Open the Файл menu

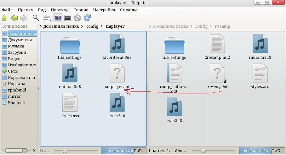pyautogui.click(x=7, y=10)
